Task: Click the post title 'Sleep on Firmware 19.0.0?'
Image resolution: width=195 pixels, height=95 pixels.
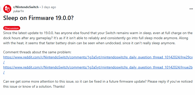Action: 38,18
